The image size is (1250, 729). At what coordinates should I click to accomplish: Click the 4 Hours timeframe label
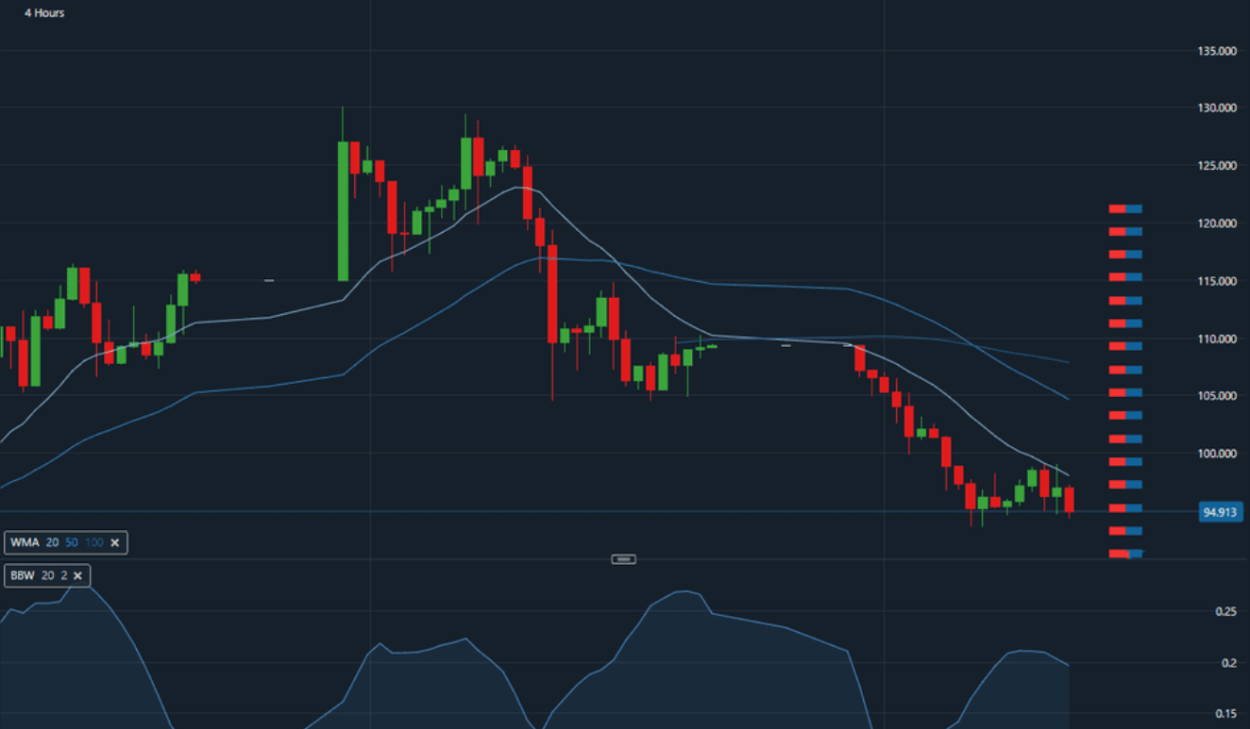(44, 13)
